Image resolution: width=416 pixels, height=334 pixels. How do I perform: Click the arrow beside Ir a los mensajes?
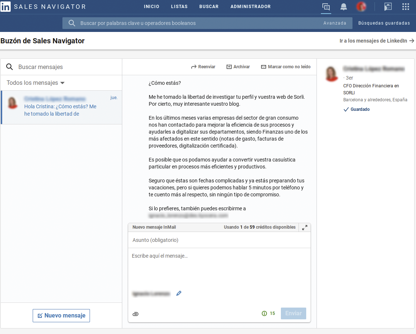[412, 41]
